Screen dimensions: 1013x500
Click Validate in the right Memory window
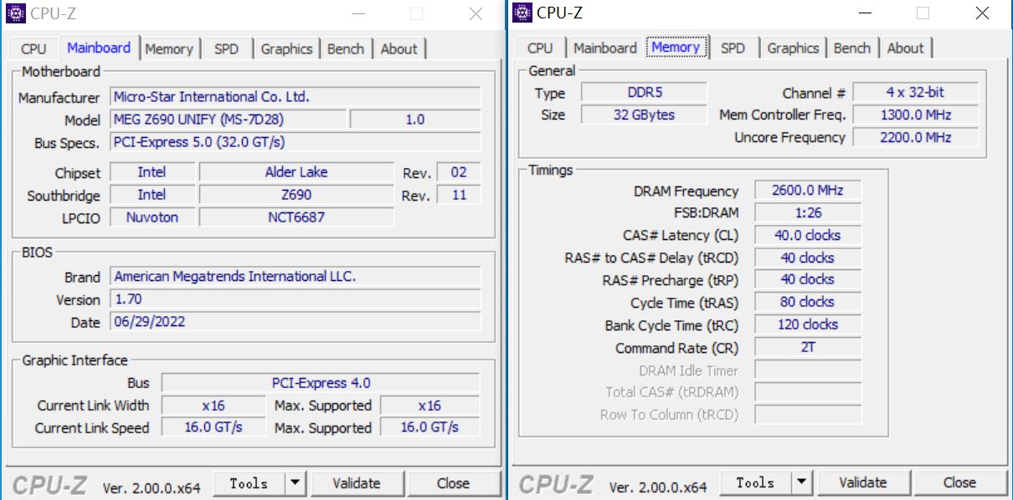tap(862, 482)
